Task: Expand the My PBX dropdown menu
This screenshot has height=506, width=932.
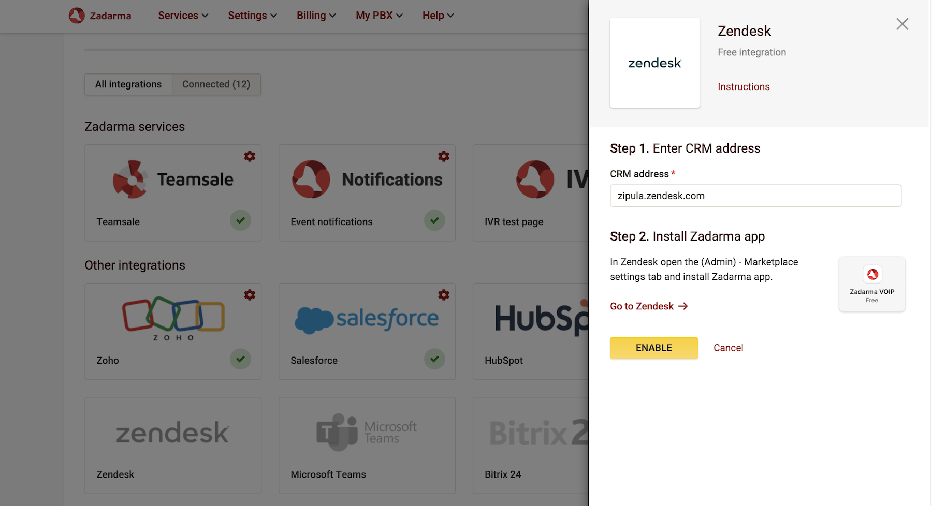Action: point(379,16)
